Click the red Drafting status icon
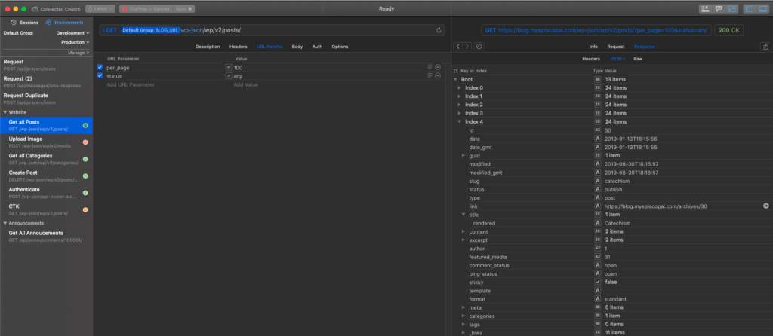 coord(125,9)
